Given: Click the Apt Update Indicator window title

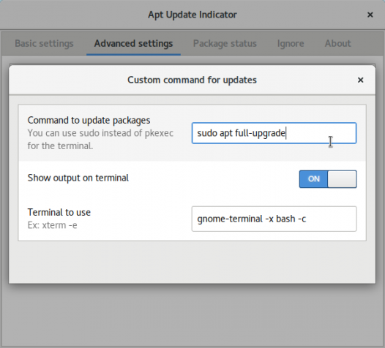Looking at the screenshot, I should pos(192,15).
